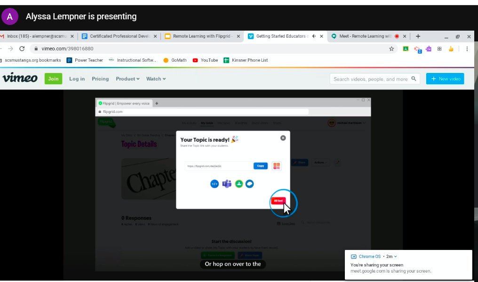Open the Instructional Software bookmark
Image resolution: width=478 pixels, height=282 pixels.
pyautogui.click(x=132, y=60)
